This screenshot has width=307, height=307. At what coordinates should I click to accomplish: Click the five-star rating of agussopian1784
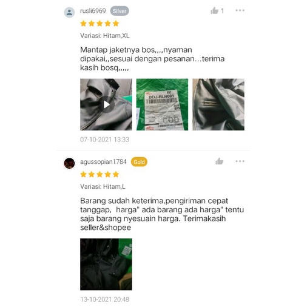100,174
